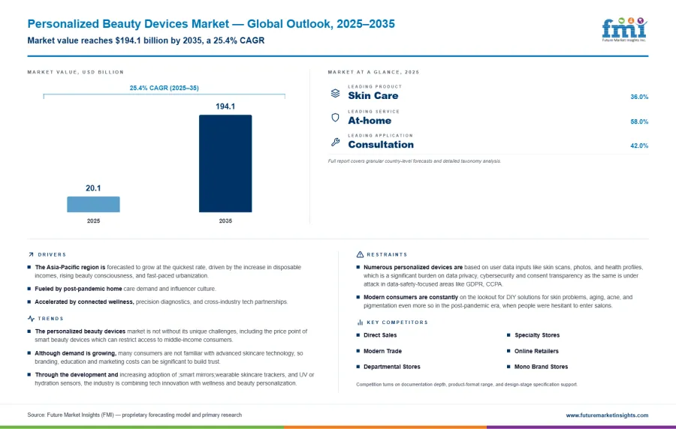Screen dimensions: 676x429
Task: Click the MARKET VALUE, USD BILLION heading
Action: pos(75,72)
